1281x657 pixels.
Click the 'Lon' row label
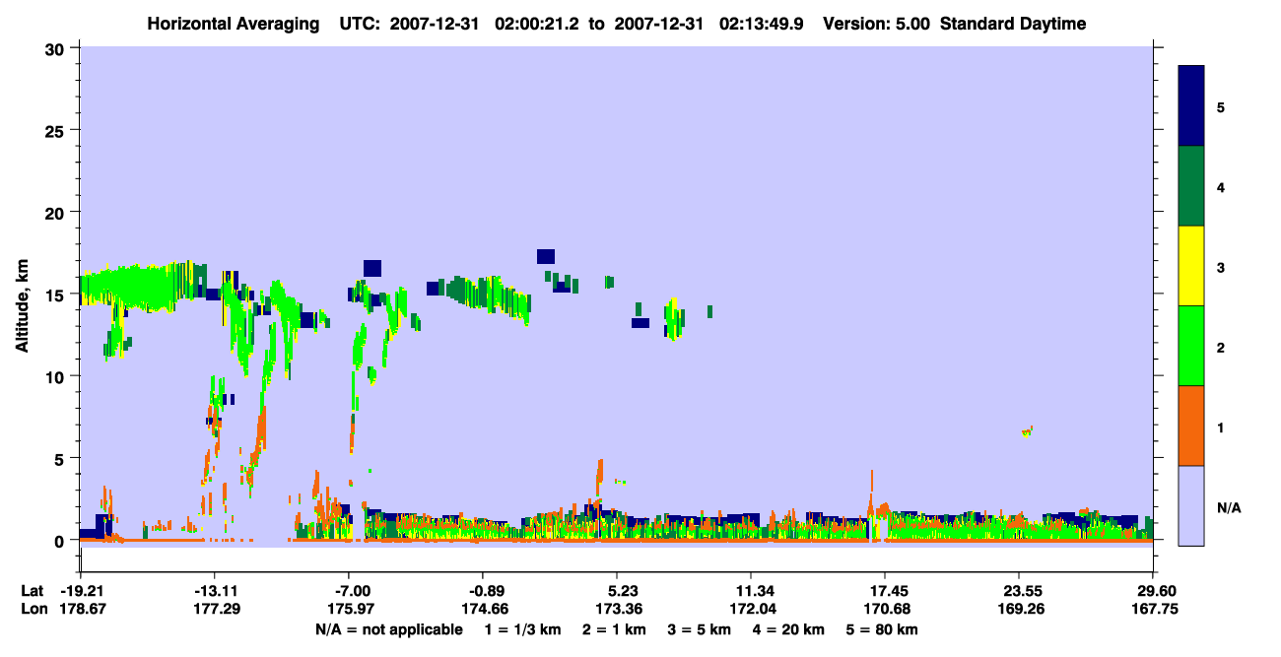(34, 609)
